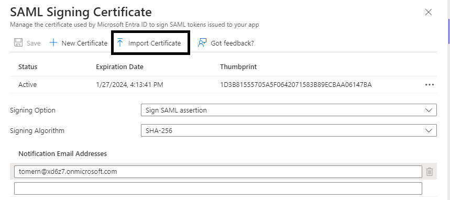This screenshot has height=200, width=450.
Task: Expand the Signing Algorithm dropdown chevron
Action: click(x=429, y=130)
